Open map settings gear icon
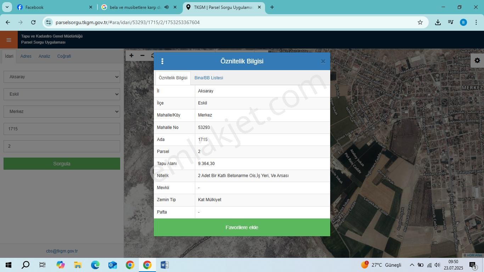484x272 pixels. point(477,61)
